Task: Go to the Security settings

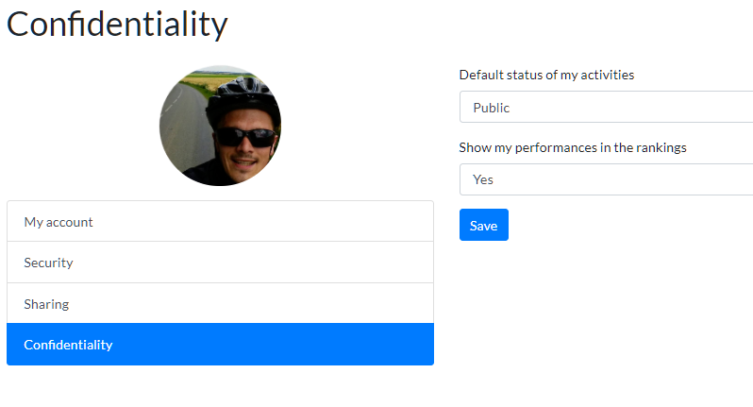Action: (x=220, y=263)
